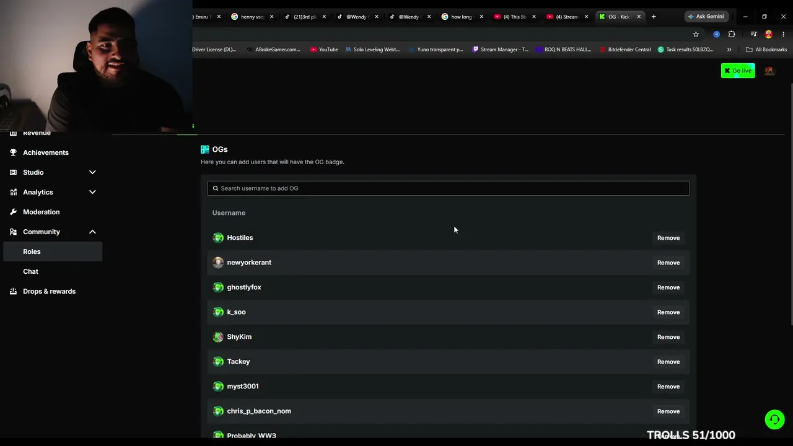Open the Stream Manager bookmark

click(x=501, y=50)
